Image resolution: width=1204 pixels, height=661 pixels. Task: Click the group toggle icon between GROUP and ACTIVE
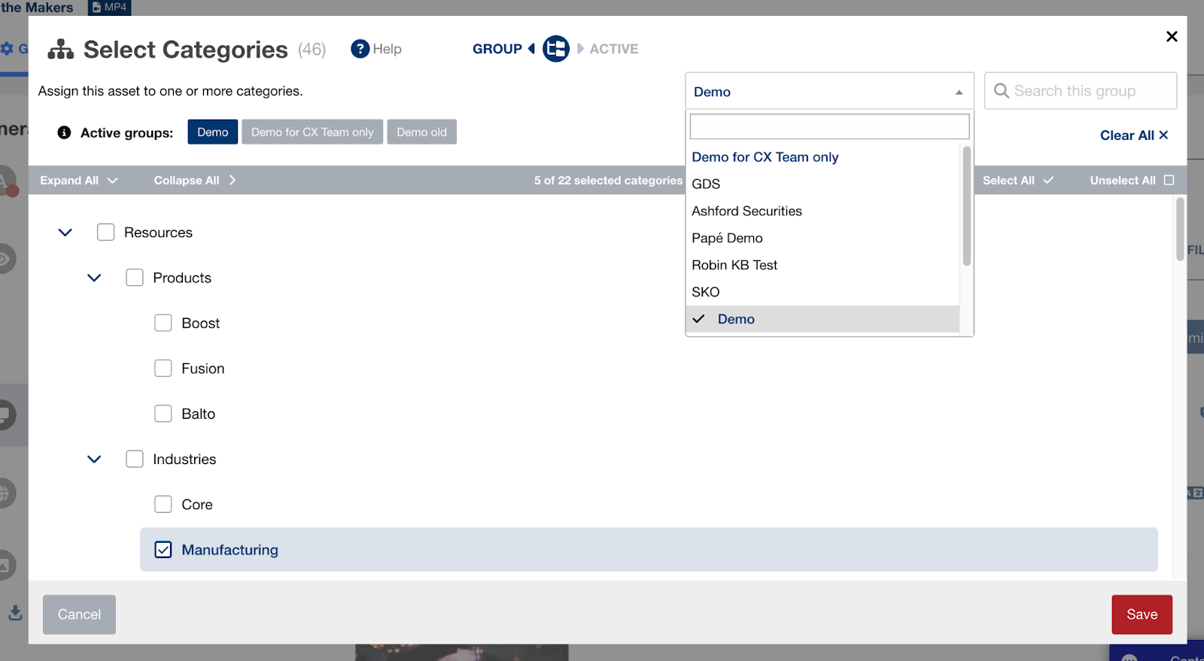pyautogui.click(x=556, y=49)
